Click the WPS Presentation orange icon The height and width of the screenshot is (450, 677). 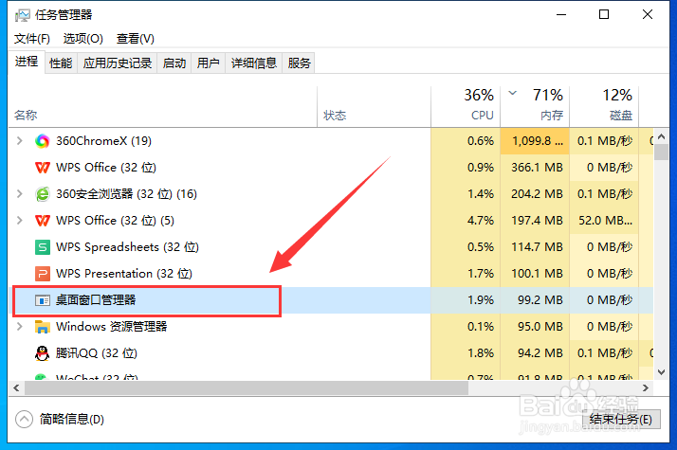coord(43,274)
